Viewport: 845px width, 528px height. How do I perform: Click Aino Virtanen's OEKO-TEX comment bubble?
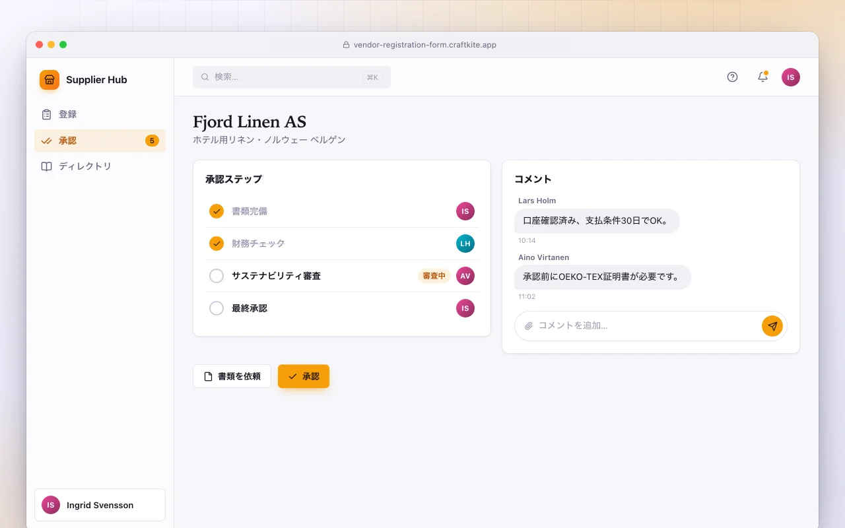[x=603, y=277]
